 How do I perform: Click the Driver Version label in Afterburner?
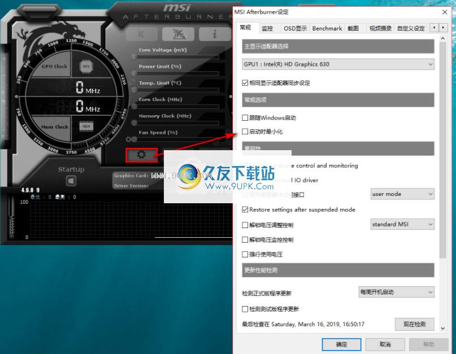click(x=131, y=186)
